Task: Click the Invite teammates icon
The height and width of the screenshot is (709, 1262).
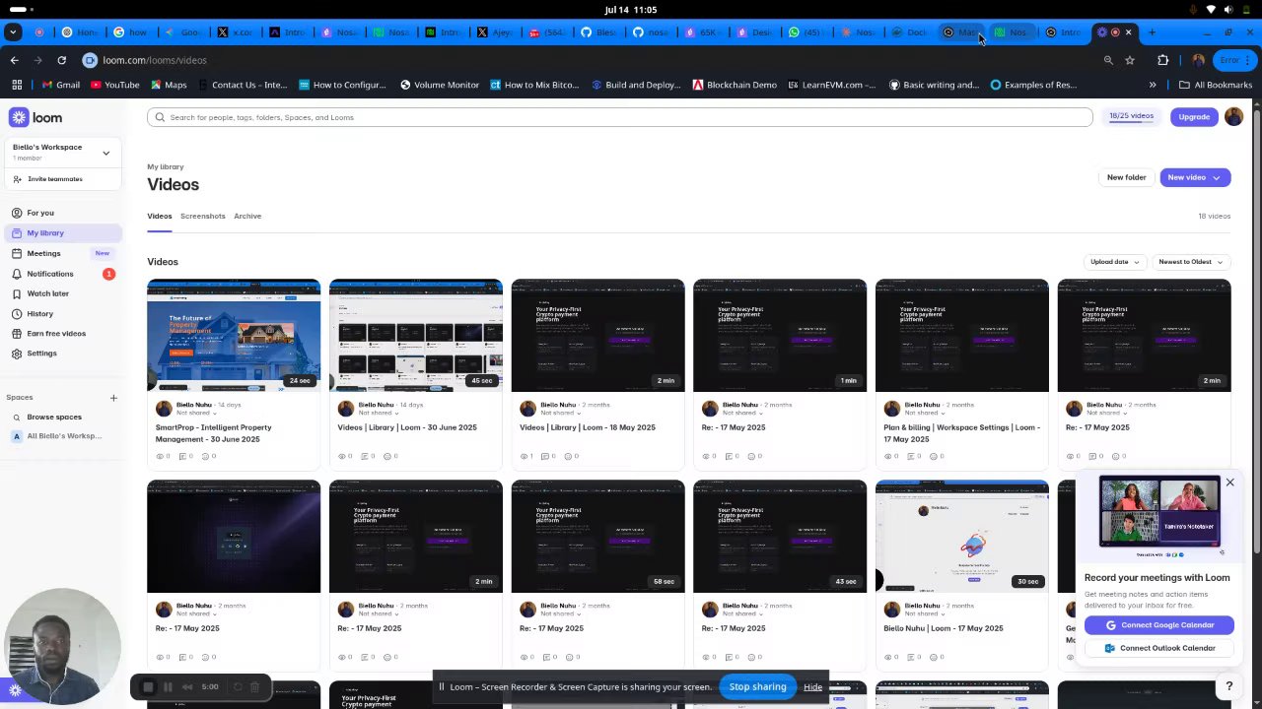Action: click(17, 179)
